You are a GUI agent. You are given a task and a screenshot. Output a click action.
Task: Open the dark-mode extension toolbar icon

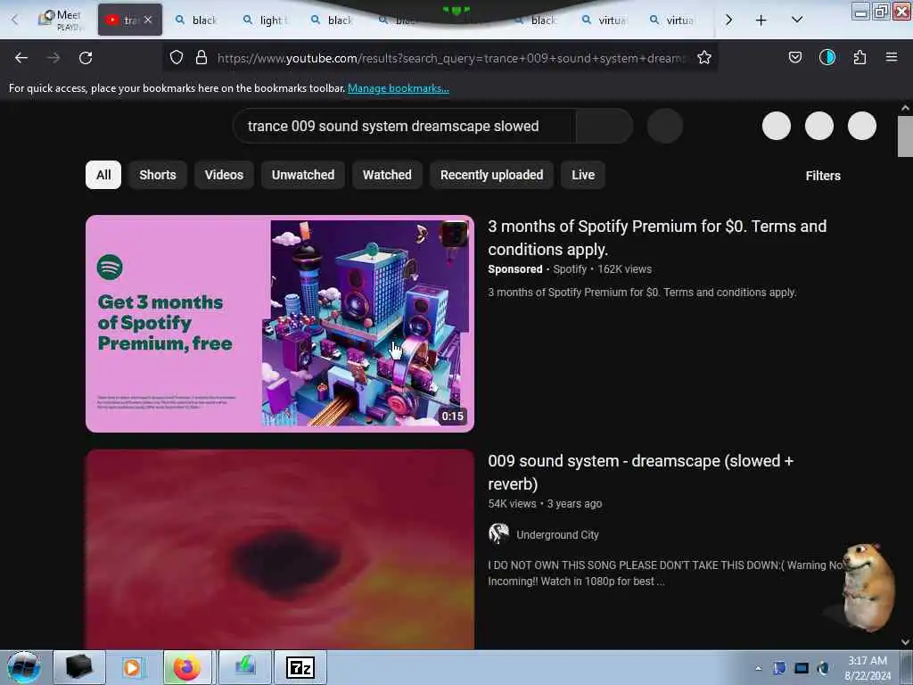coord(827,57)
